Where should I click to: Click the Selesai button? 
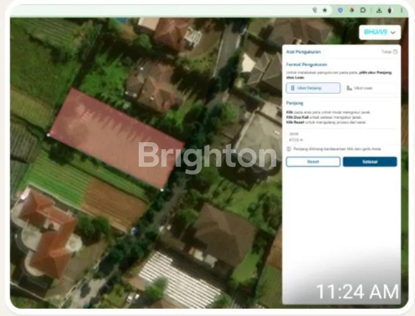point(369,162)
